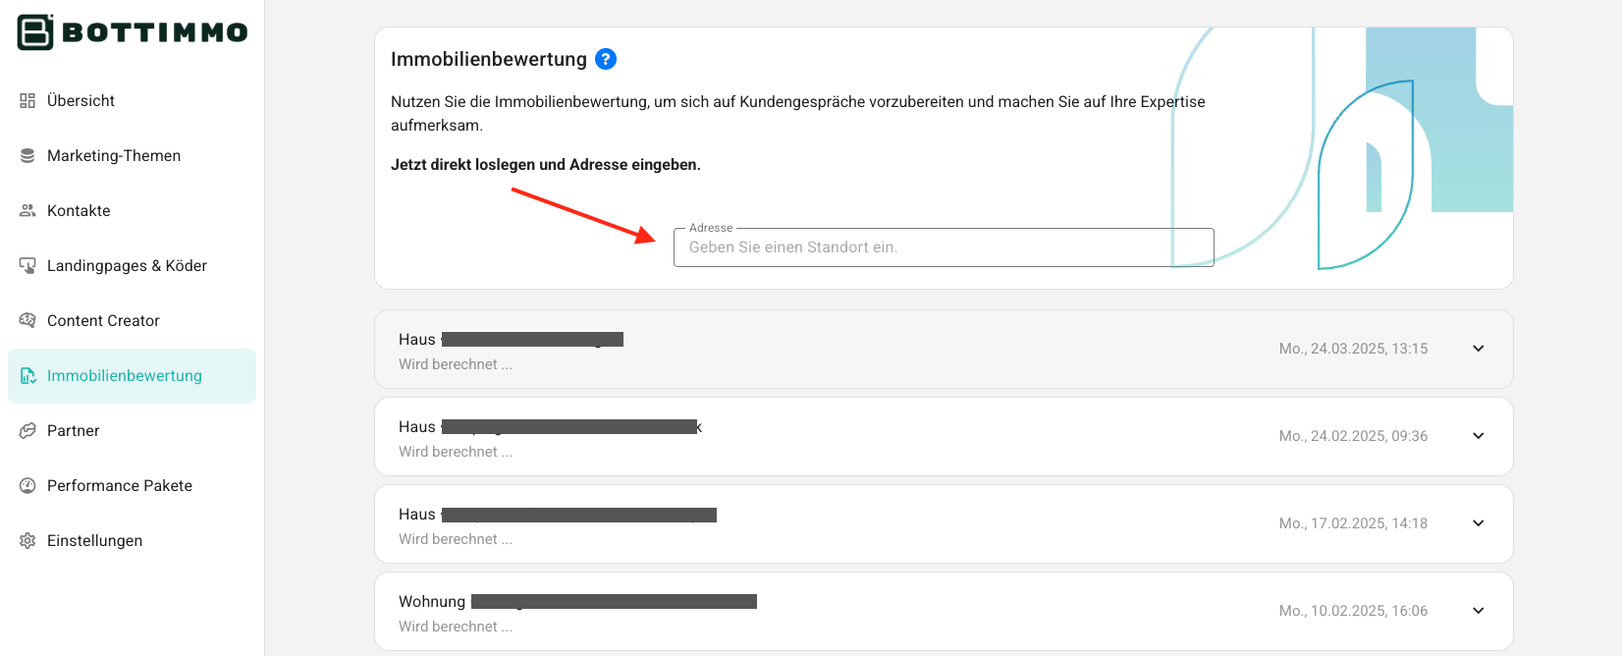This screenshot has height=656, width=1622.
Task: Click the Kontakte people icon
Action: [x=27, y=210]
